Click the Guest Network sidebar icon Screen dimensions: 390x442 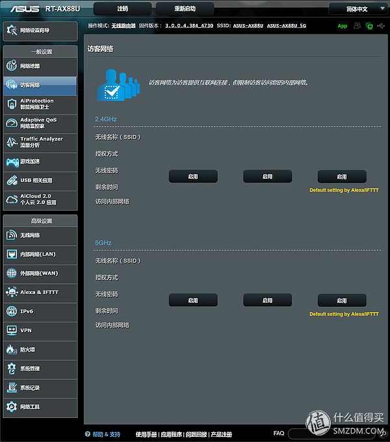point(12,84)
